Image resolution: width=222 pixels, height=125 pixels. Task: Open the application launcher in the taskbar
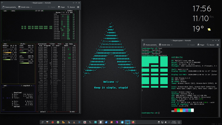(42, 122)
